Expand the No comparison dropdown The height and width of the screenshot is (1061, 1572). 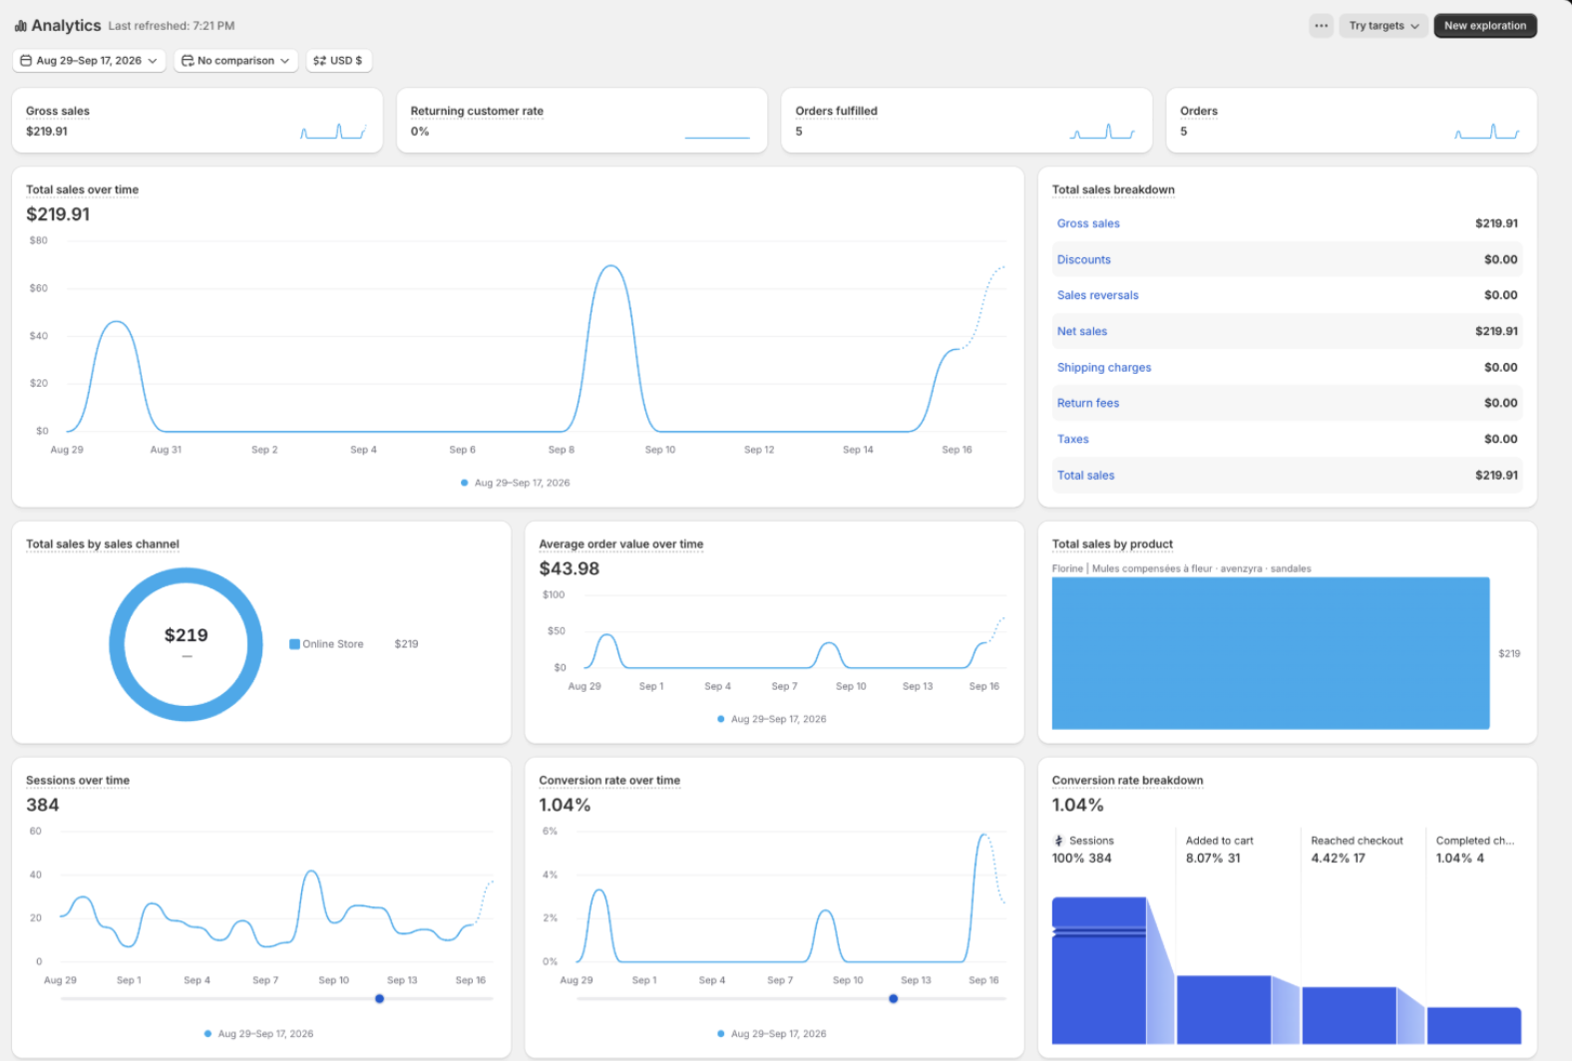(236, 61)
